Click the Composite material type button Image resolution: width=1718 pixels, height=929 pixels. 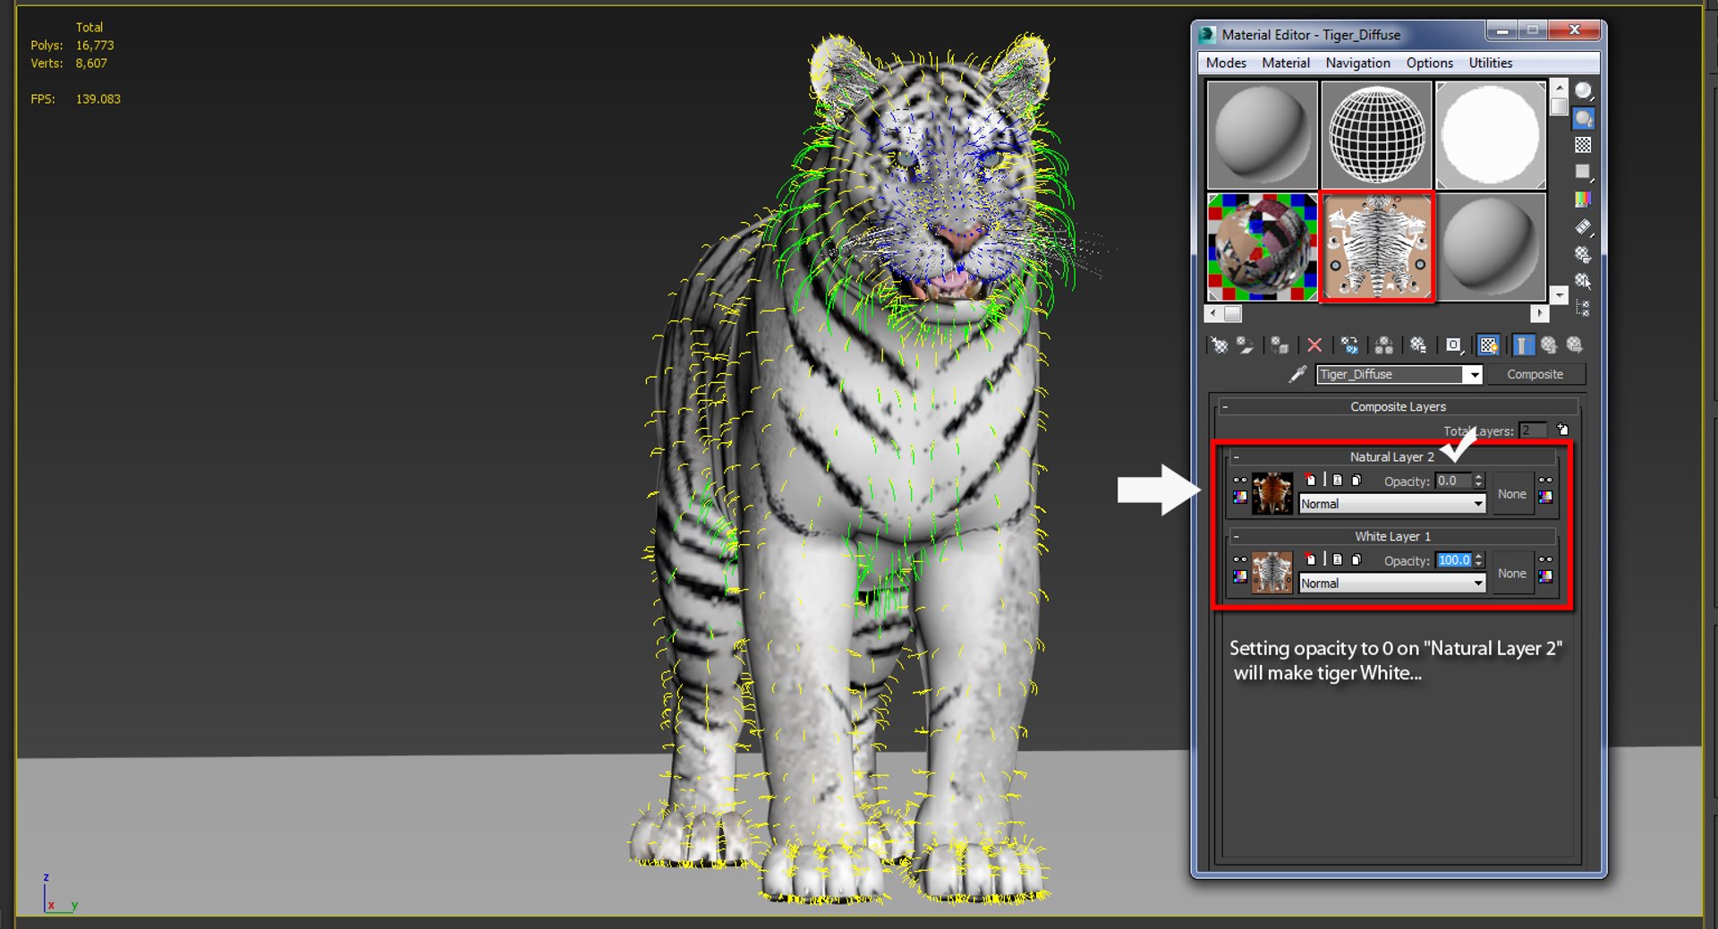coord(1535,374)
